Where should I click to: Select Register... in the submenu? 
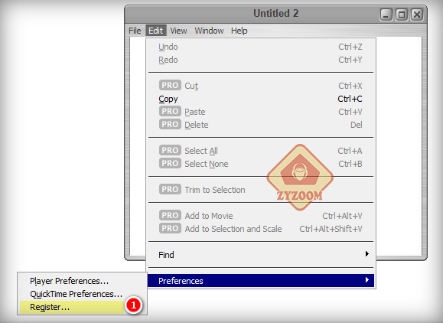73,307
